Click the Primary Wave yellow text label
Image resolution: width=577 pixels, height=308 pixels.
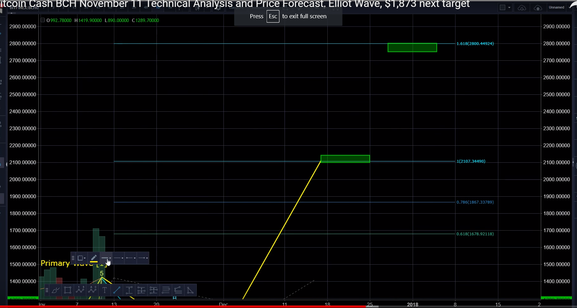(x=55, y=263)
